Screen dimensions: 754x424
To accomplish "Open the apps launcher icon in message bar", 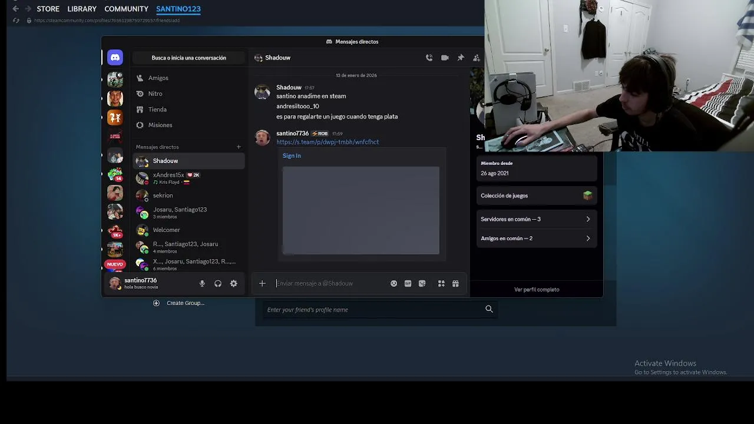I will pyautogui.click(x=441, y=283).
